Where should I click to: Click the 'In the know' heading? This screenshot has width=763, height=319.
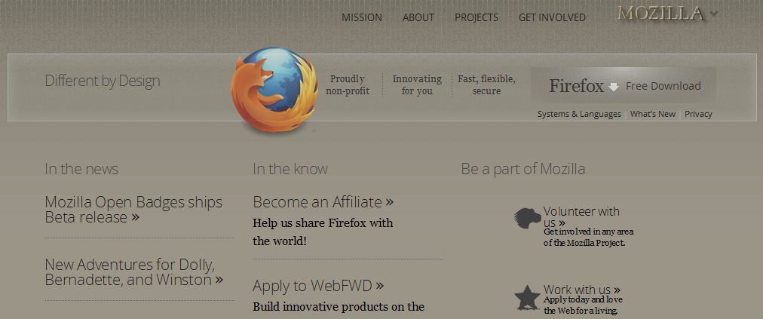(290, 169)
